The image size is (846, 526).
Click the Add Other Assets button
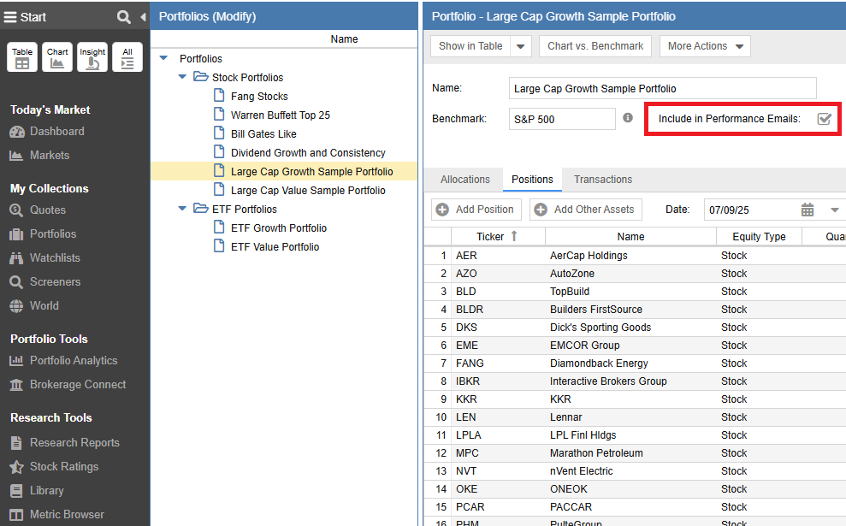click(585, 210)
